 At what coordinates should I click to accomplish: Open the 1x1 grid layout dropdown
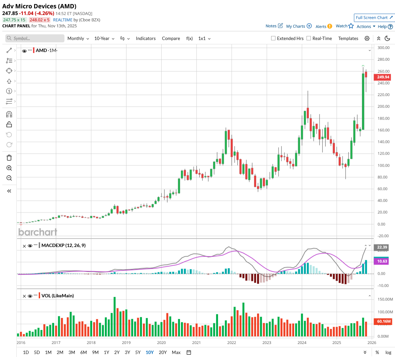pos(204,38)
